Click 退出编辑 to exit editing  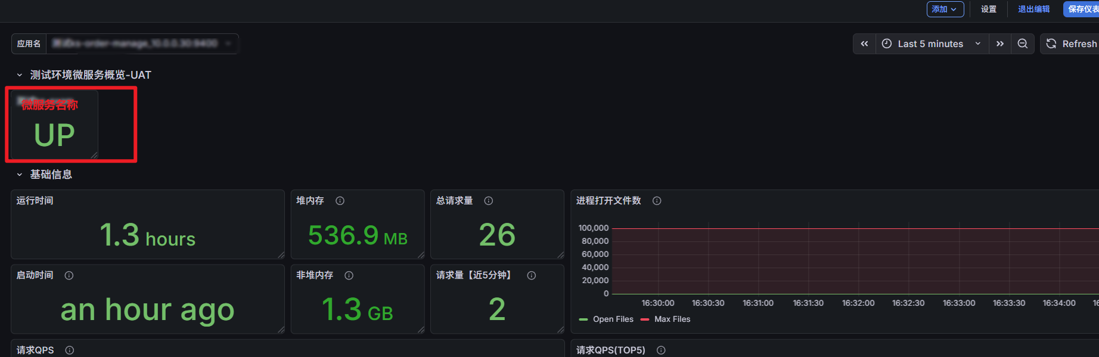tap(1033, 9)
